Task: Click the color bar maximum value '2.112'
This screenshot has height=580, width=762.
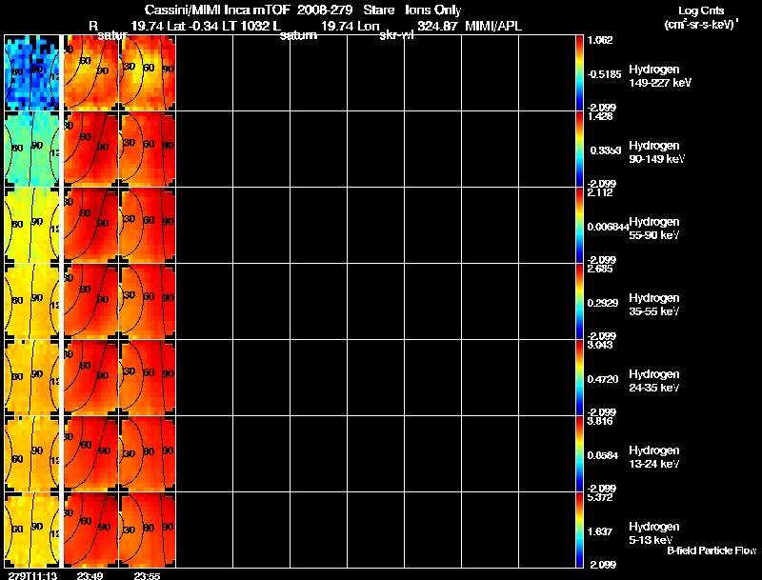Action: point(600,192)
